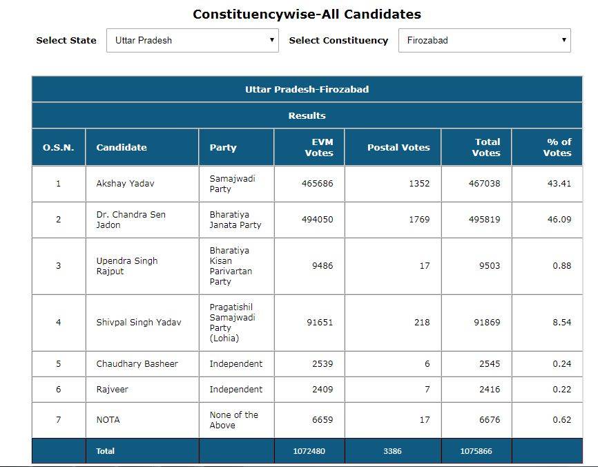Select the Uttar Pradesh-Firozabad table title bar
This screenshot has width=598, height=467.
tap(307, 89)
